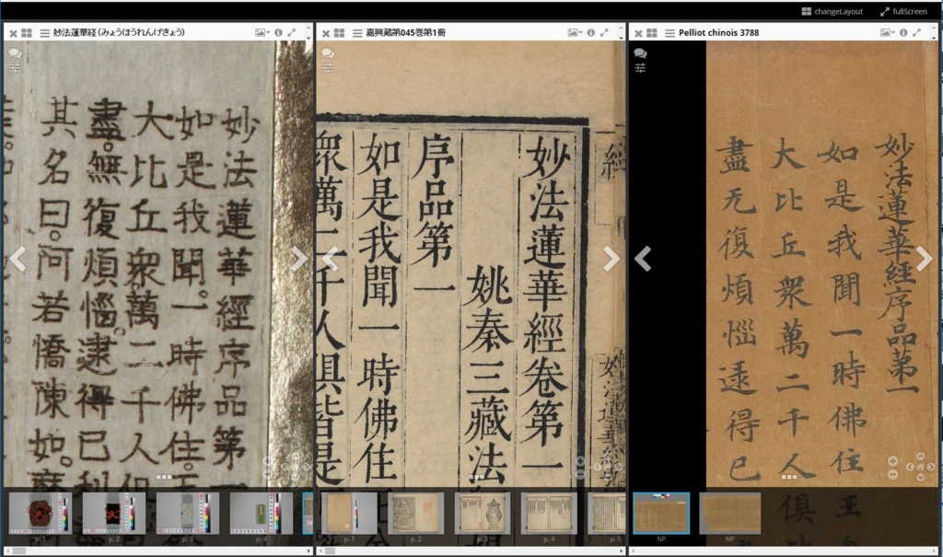943x557 pixels.
Task: Open image manipulation sliders in 嘉興藏 window
Action: pos(328,68)
